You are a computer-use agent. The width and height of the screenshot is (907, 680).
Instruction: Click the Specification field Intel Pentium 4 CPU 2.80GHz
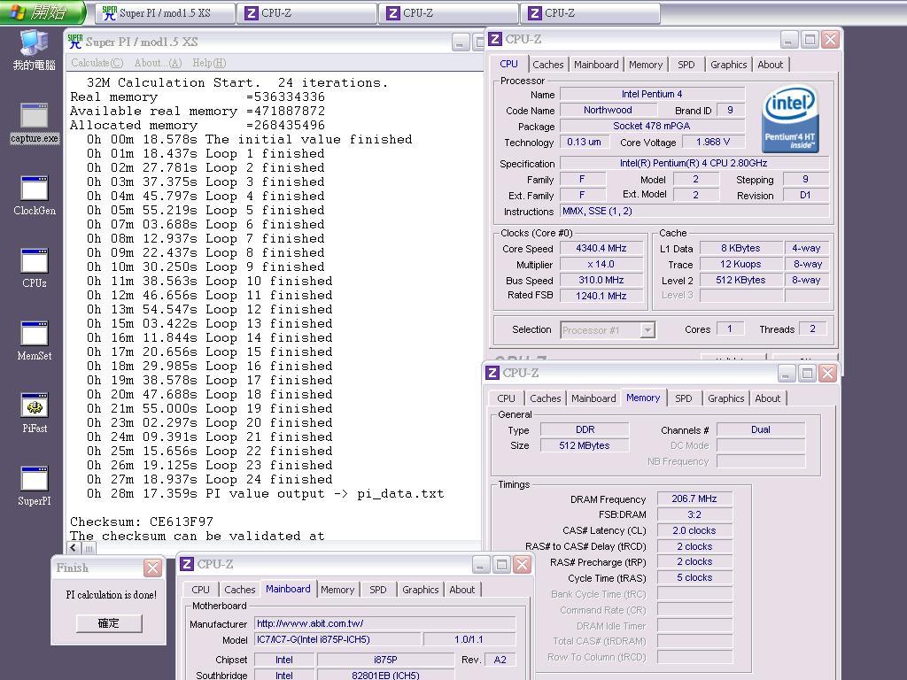[694, 163]
